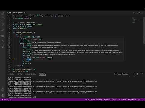Open notifications bell in status bar
Viewport: 145px width, 108px height.
pyautogui.click(x=143, y=100)
